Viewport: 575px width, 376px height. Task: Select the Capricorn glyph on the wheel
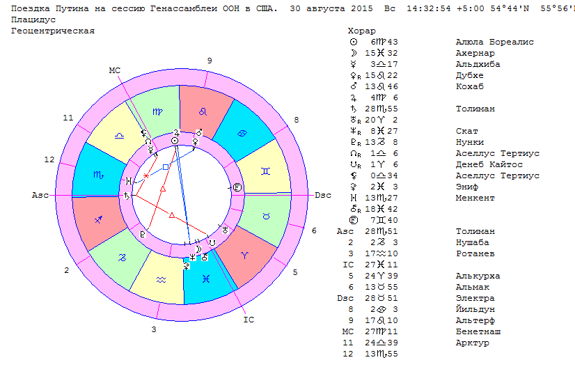click(120, 257)
